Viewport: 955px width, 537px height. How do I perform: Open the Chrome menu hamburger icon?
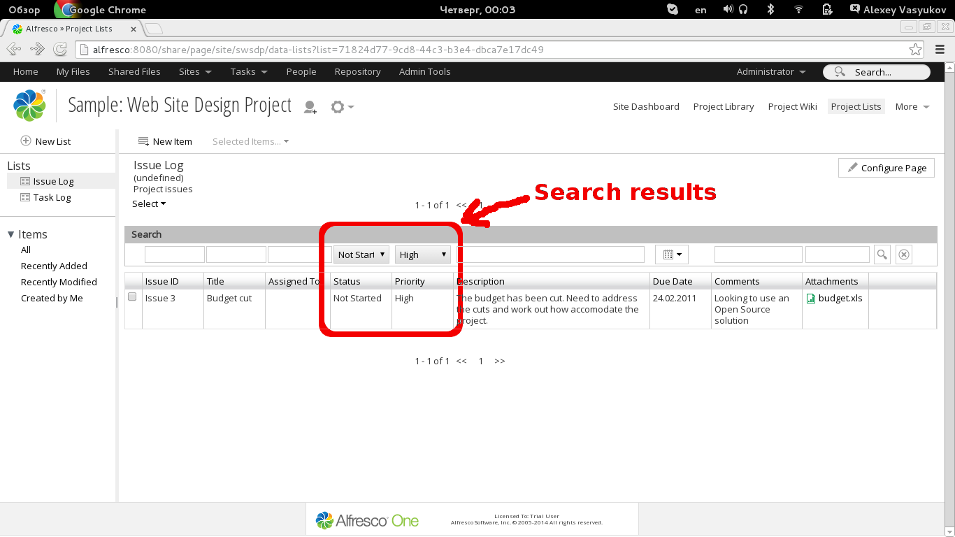pos(940,50)
